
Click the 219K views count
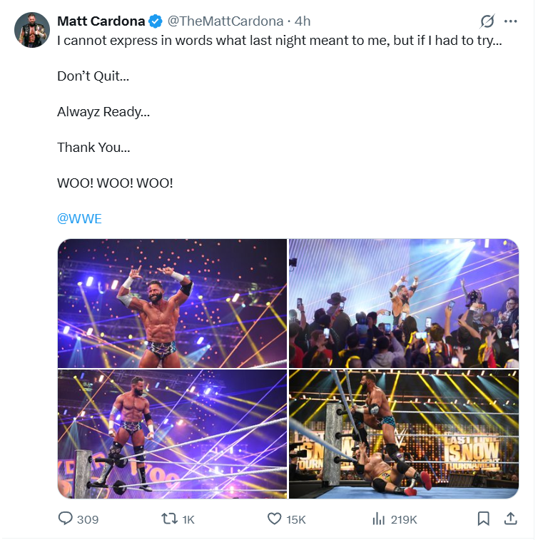(404, 519)
